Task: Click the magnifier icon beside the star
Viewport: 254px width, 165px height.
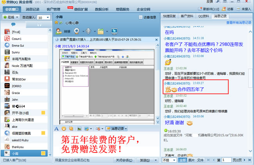Action: [x=61, y=23]
